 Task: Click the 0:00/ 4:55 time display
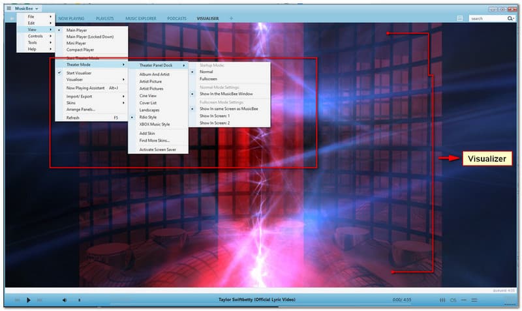point(402,300)
